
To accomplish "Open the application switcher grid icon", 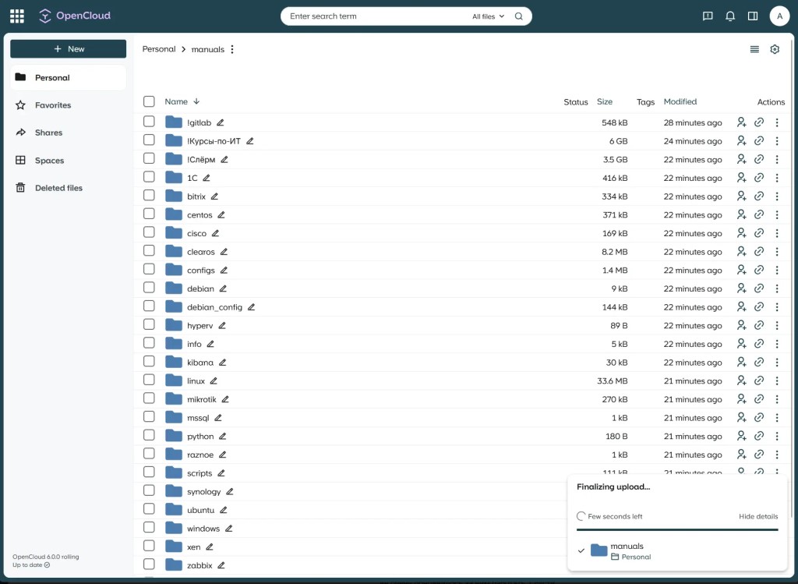I will point(17,16).
